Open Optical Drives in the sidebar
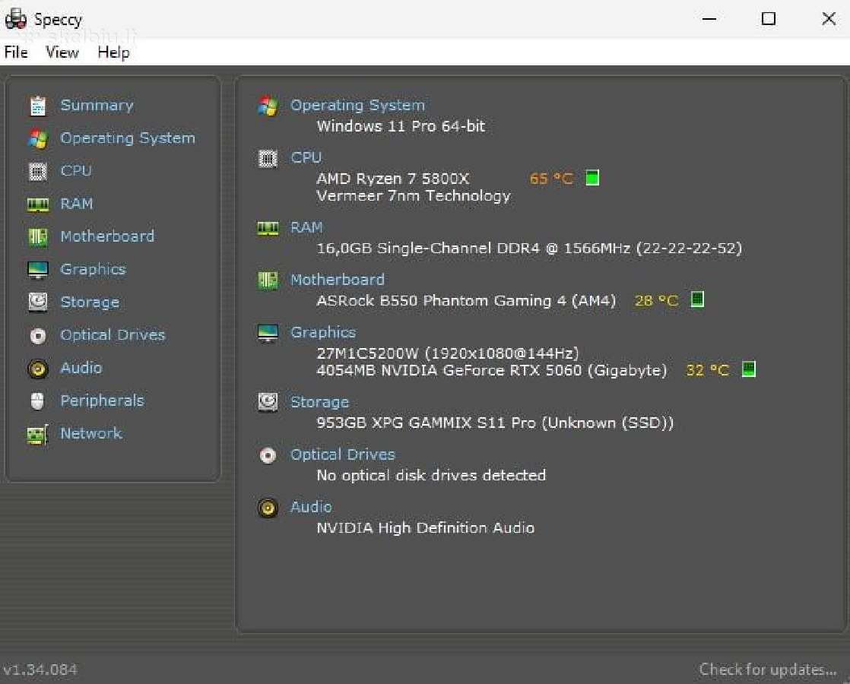 coord(113,335)
